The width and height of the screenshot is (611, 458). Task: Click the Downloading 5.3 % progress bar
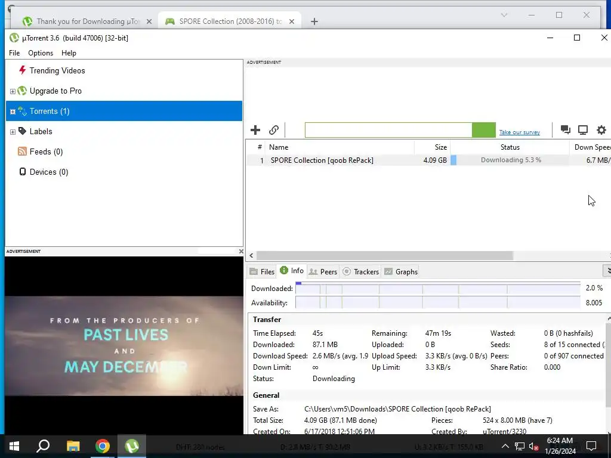pyautogui.click(x=510, y=160)
